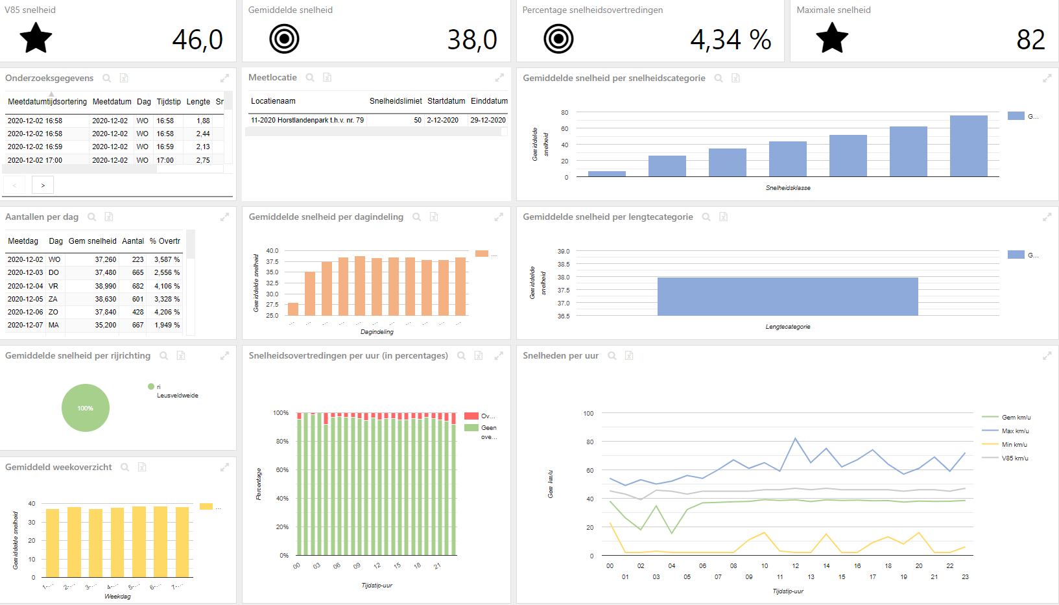Image resolution: width=1059 pixels, height=605 pixels.
Task: Maximize the Meetlocatie panel
Action: click(499, 78)
